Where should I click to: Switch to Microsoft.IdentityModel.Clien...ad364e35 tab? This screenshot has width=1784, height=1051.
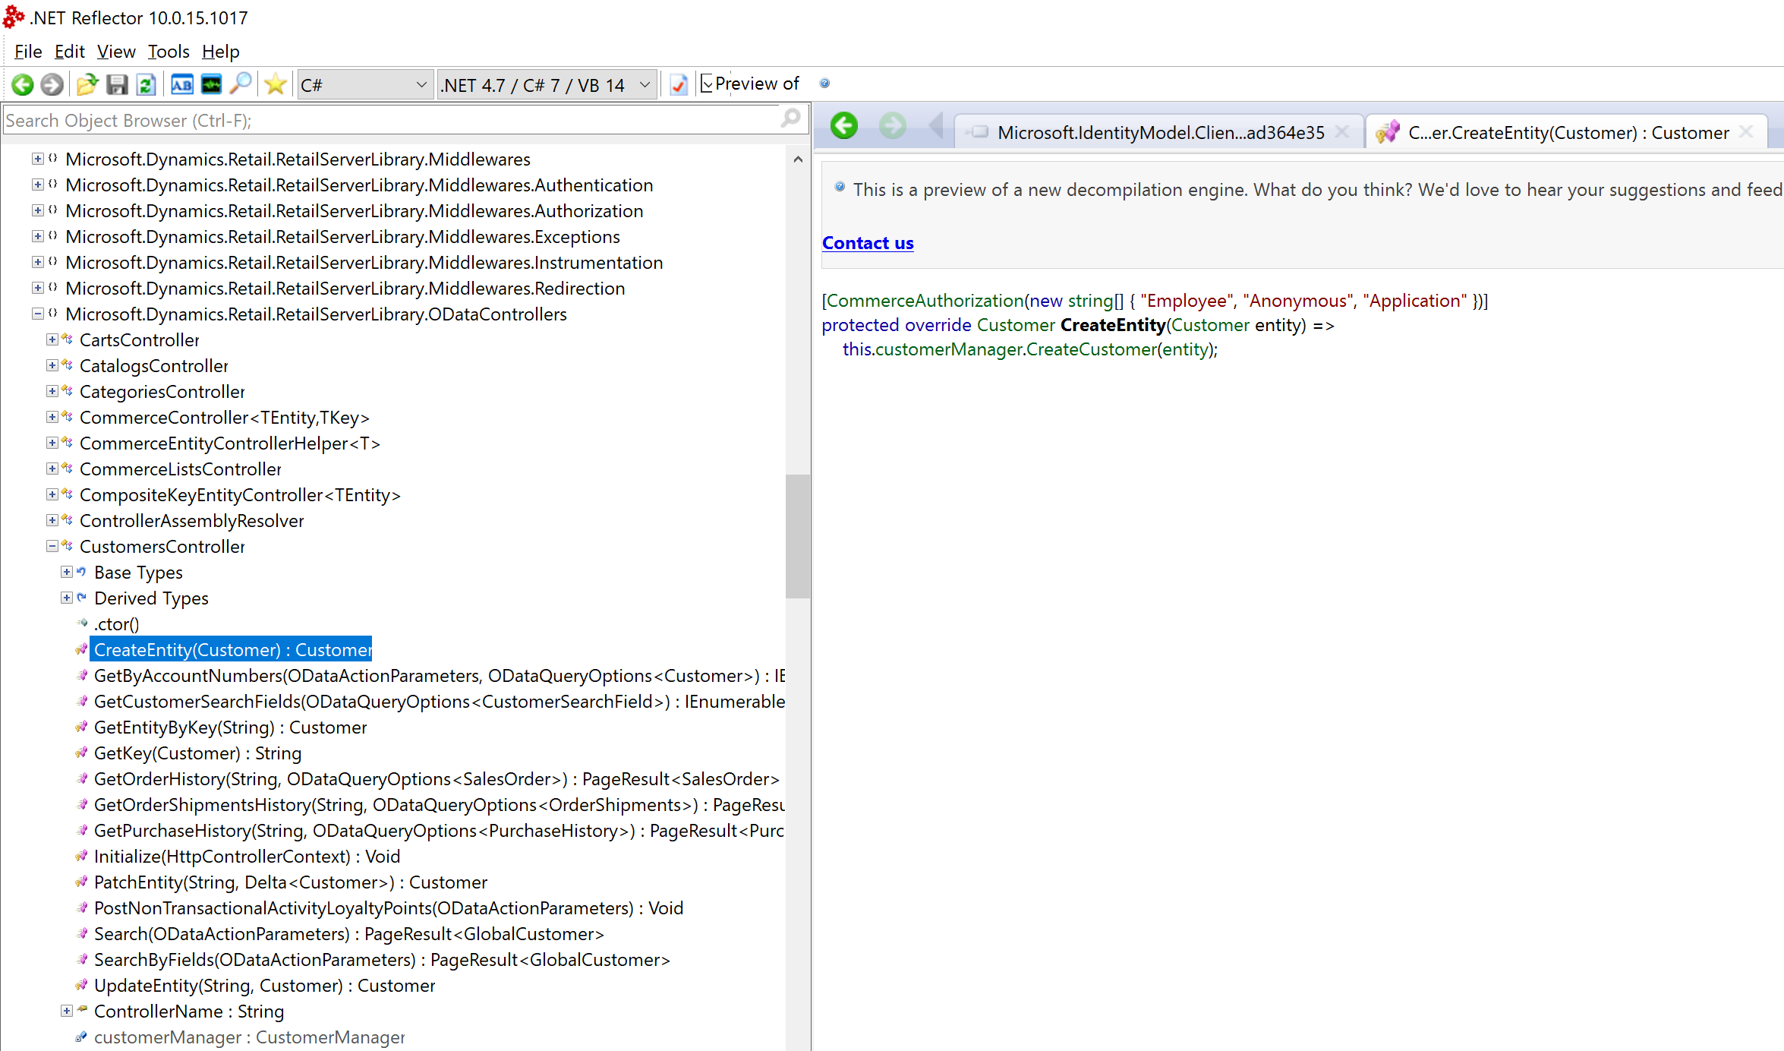pos(1160,132)
